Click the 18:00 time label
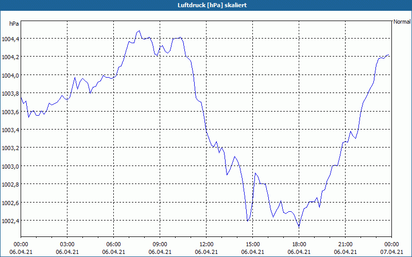Screen dimensions: 412x257 click(x=299, y=245)
